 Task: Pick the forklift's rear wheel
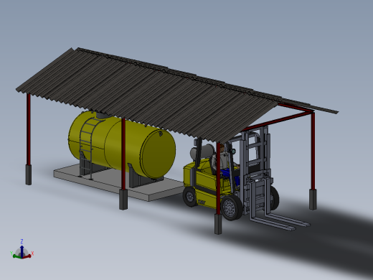(190, 197)
